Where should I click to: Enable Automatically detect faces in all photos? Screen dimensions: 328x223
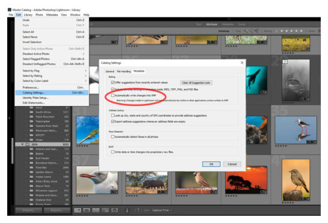tap(113, 137)
